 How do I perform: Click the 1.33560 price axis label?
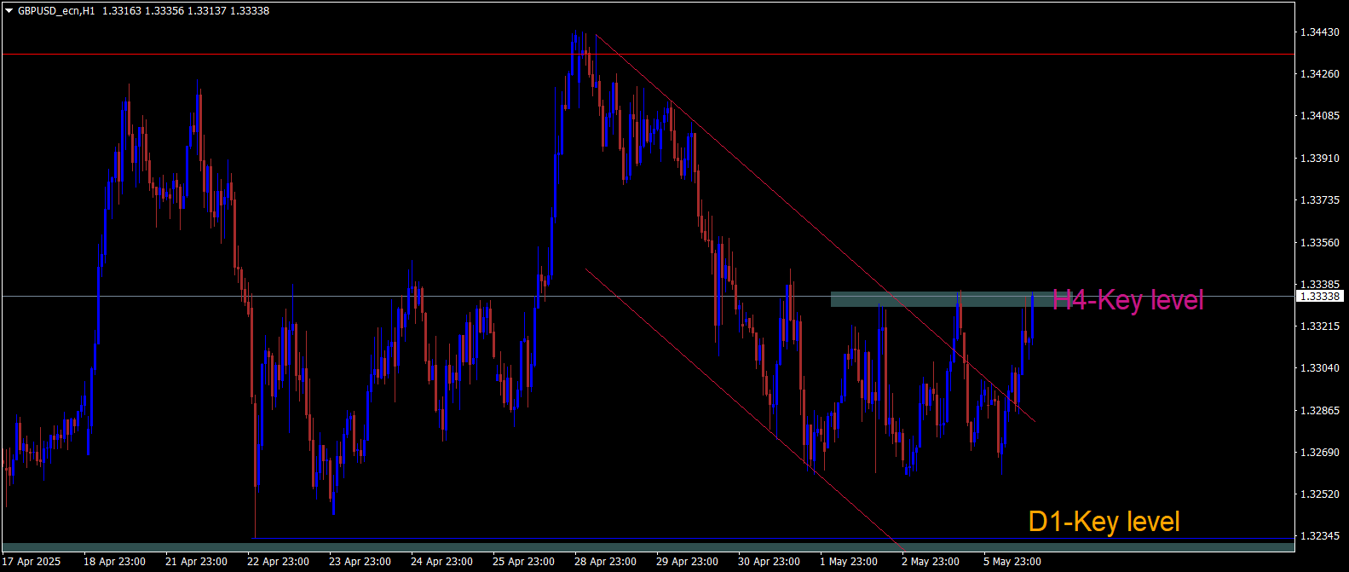pyautogui.click(x=1319, y=243)
